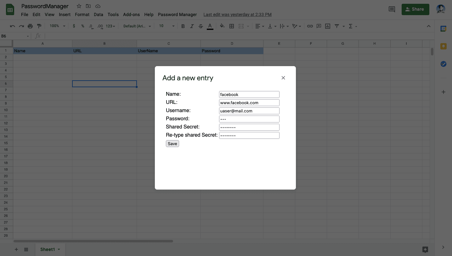Open the Password Manager menu
452x256 pixels.
pos(177,14)
